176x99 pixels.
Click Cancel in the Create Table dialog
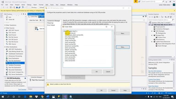click(108, 71)
